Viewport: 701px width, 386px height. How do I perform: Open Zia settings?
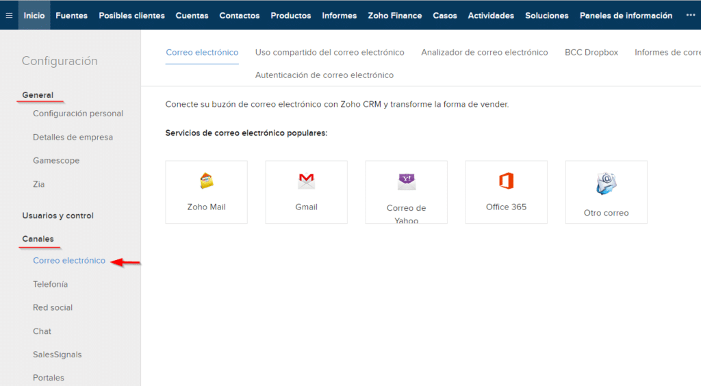[39, 184]
